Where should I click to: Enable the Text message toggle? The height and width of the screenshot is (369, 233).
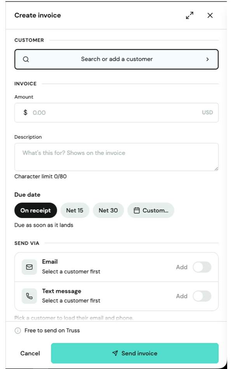(x=202, y=296)
